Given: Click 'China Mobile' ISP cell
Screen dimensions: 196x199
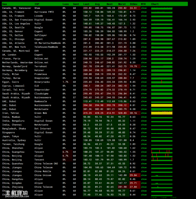Looking at the screenshot, I should pyautogui.click(x=43, y=171).
